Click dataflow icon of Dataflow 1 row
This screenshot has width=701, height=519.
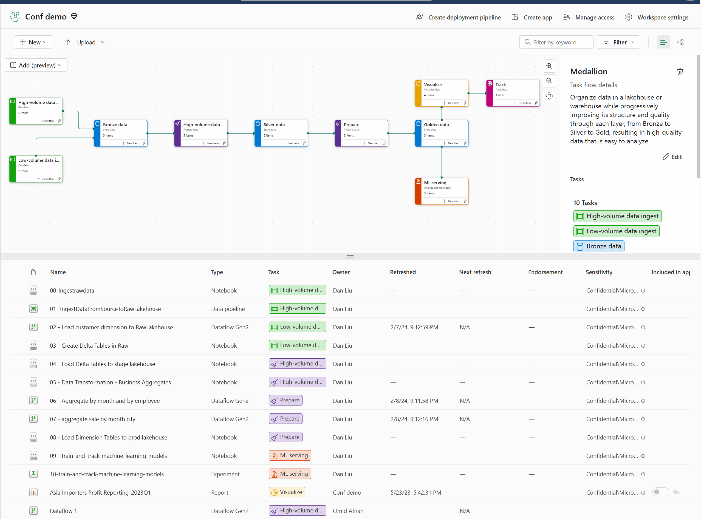(x=33, y=511)
